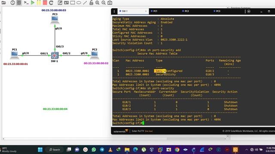The height and width of the screenshot is (154, 275).
Task: Click the 00:23.33:00:00:02 magenta label
Action: tap(96, 63)
